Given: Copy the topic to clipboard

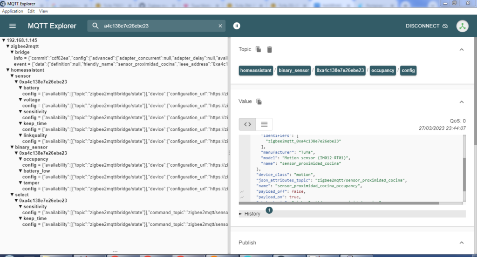Looking at the screenshot, I should click(x=259, y=49).
